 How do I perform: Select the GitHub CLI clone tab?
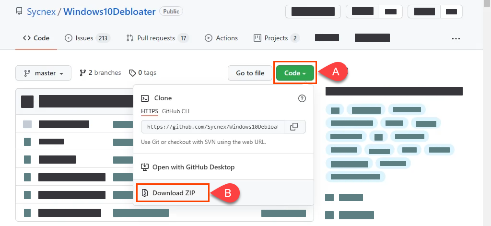175,111
